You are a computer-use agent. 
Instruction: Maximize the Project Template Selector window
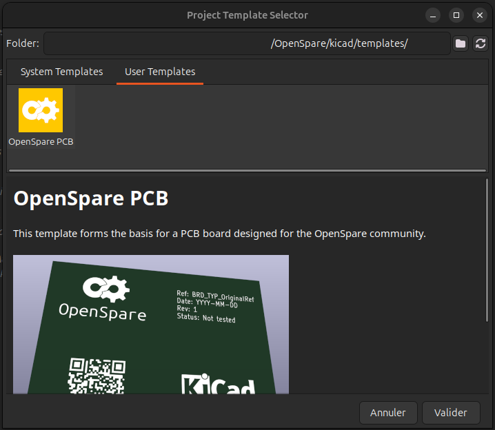[456, 15]
